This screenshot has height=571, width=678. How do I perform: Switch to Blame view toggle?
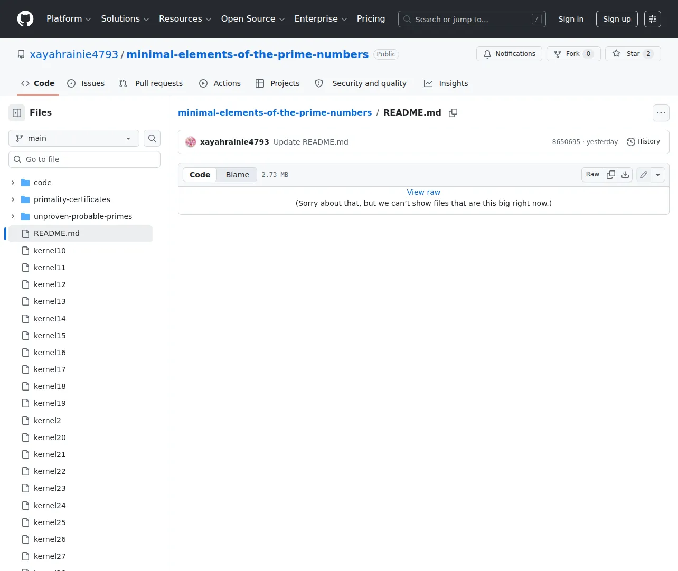pos(238,175)
